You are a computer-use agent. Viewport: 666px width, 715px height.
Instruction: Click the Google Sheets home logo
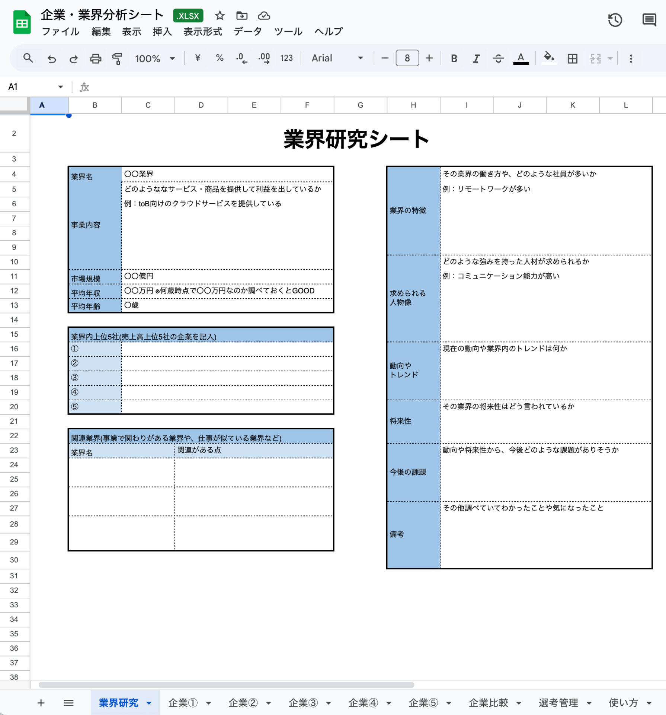22,23
